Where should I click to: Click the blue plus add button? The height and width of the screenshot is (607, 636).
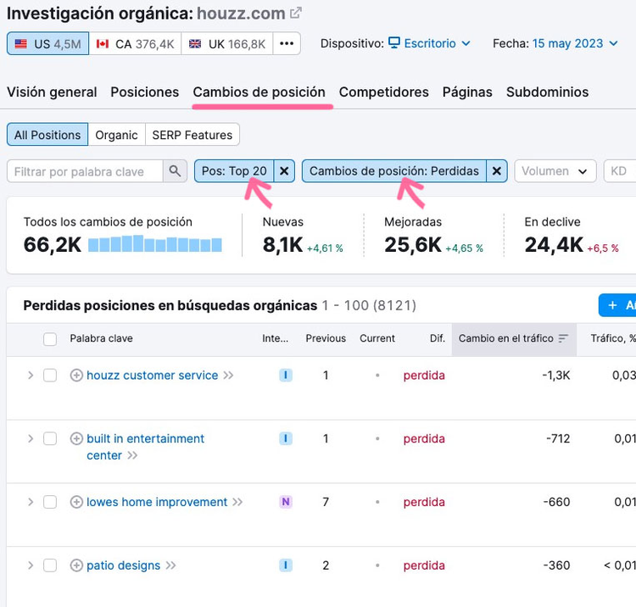coord(617,305)
